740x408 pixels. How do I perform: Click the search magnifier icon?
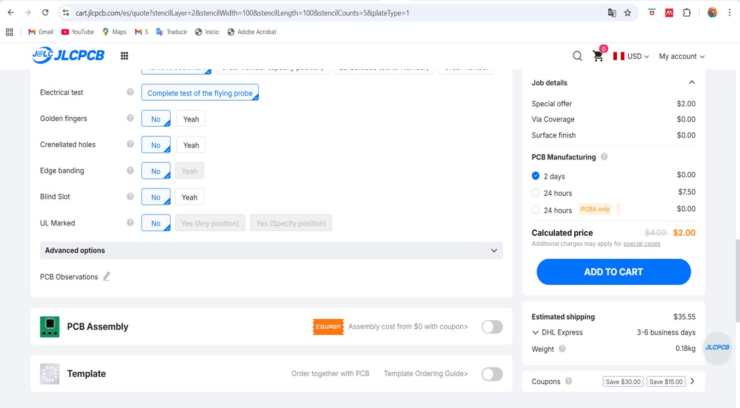pos(577,56)
